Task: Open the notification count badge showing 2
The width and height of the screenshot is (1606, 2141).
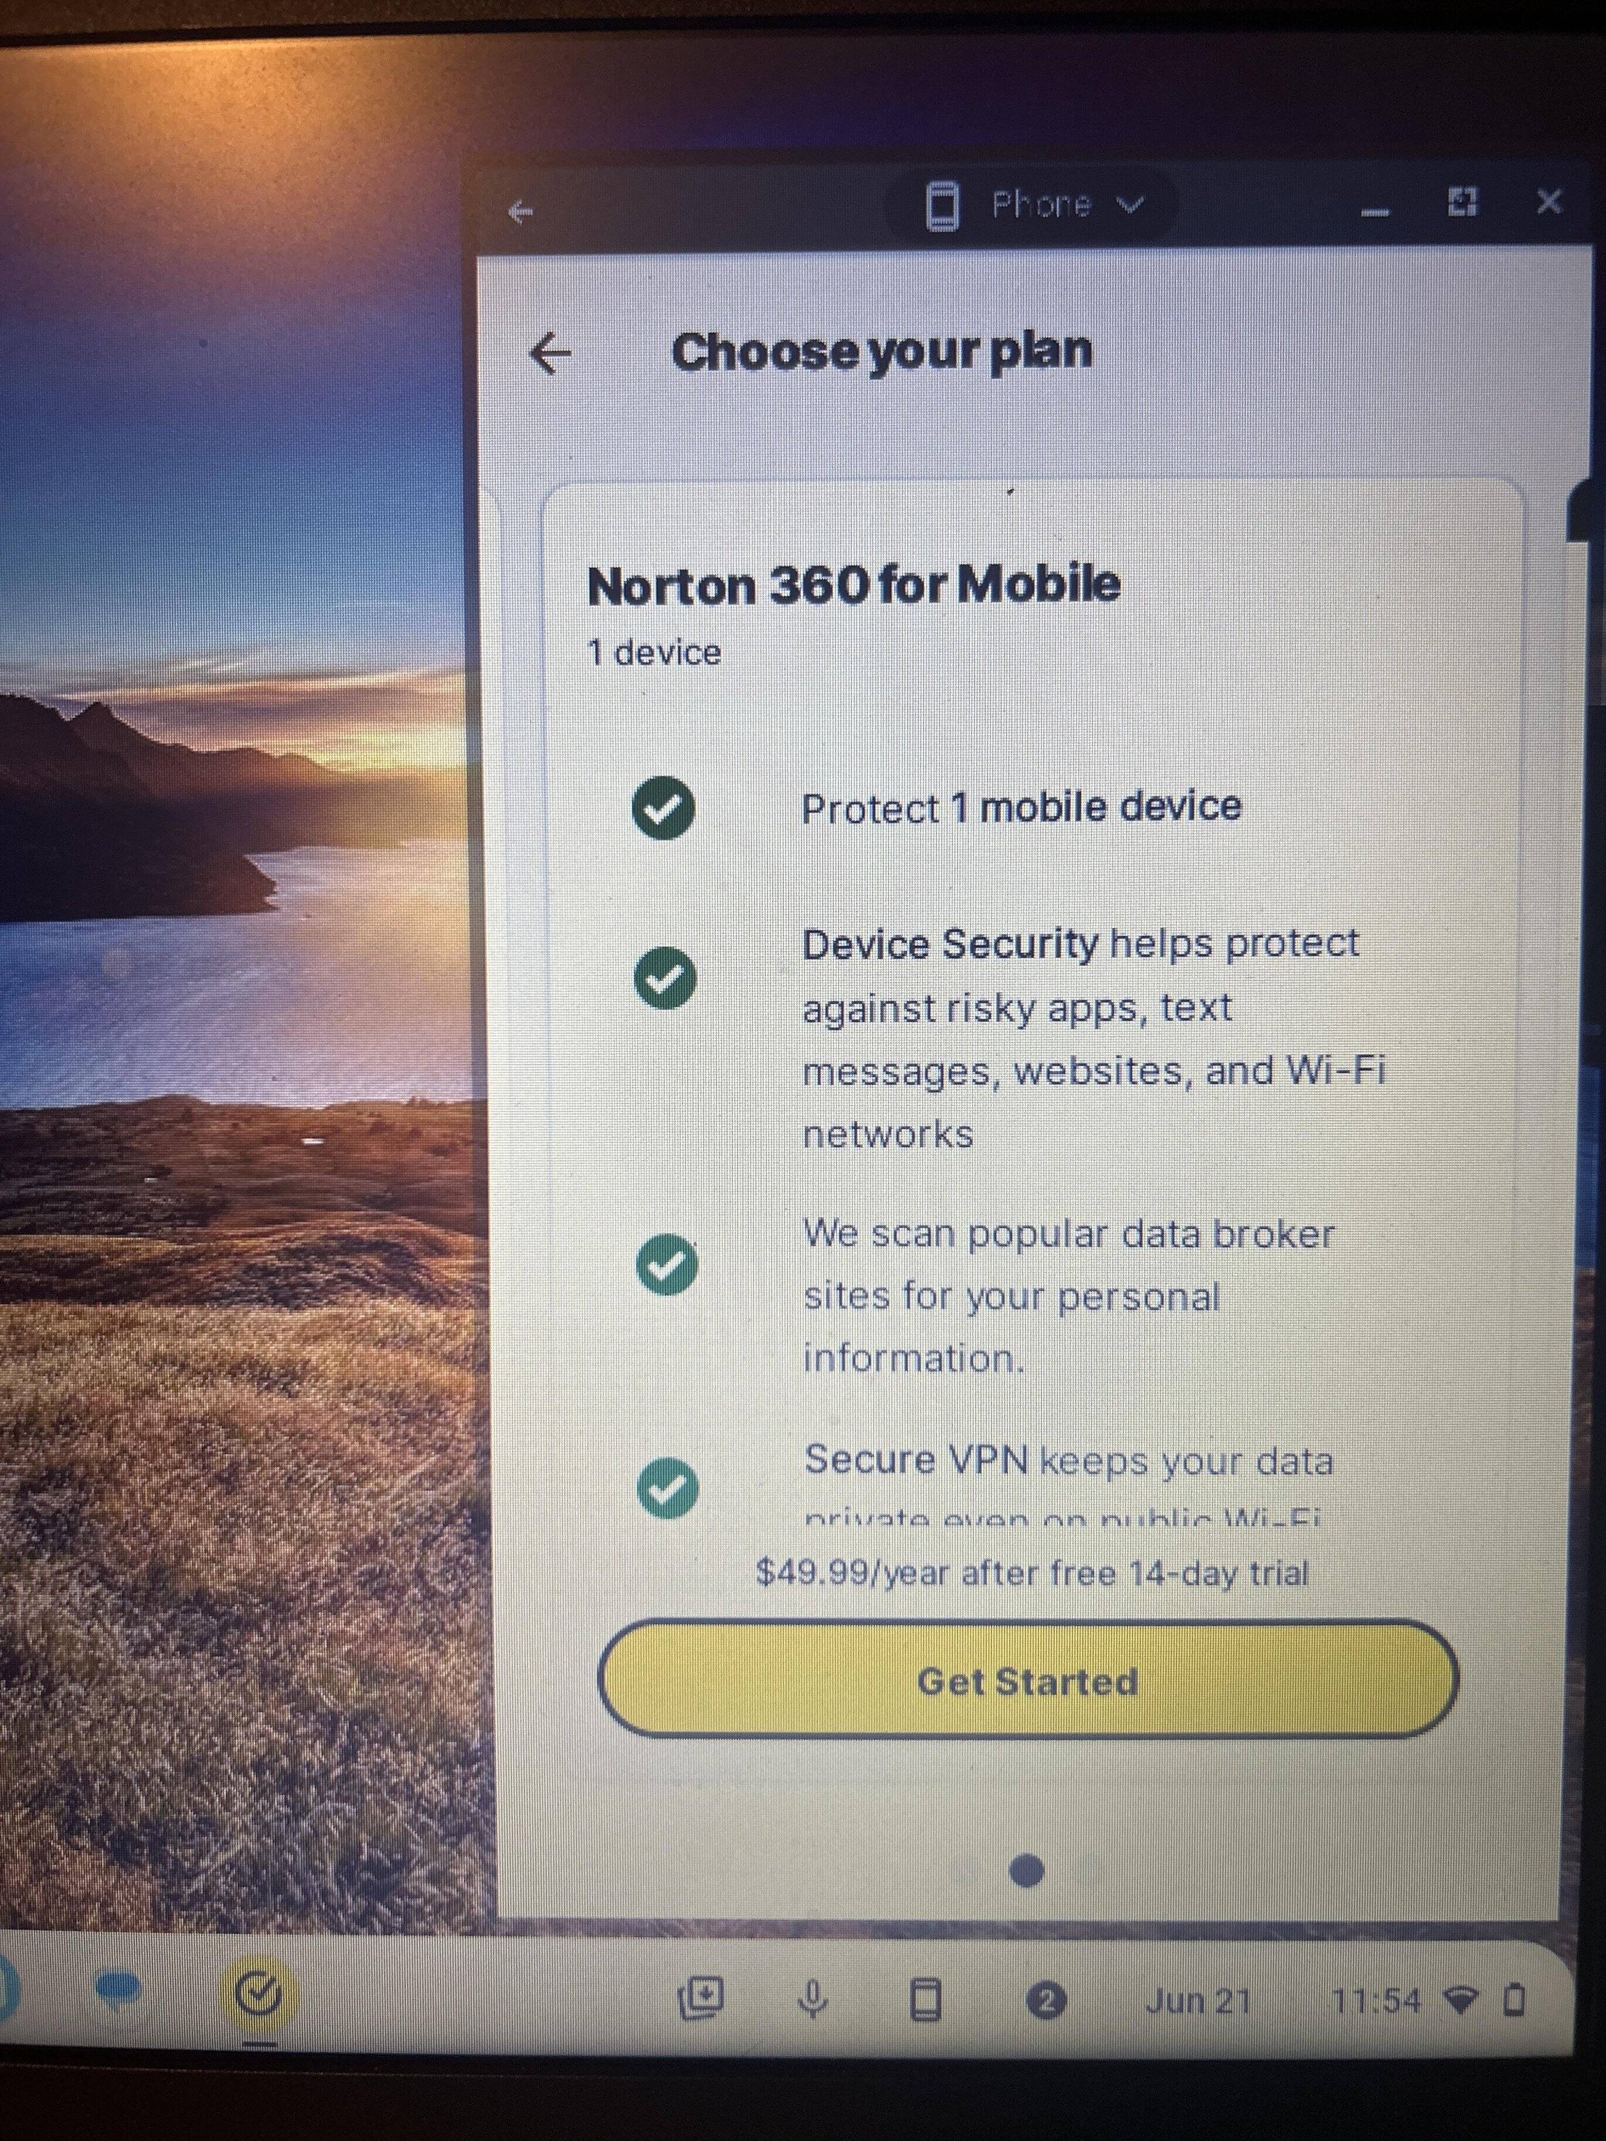Action: coord(1045,2000)
